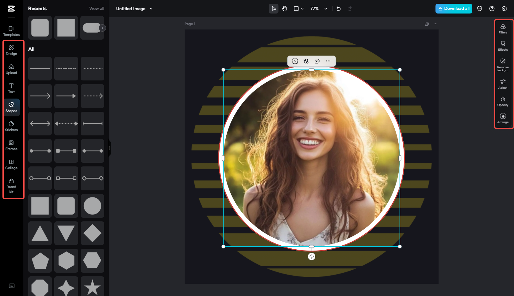Viewport: 514px width, 296px height.
Task: Click the Remove background tool
Action: click(503, 64)
